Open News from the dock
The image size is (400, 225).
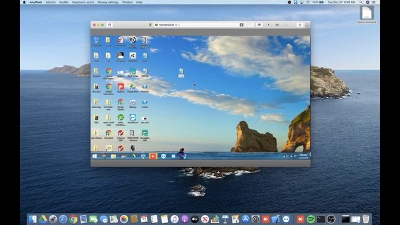point(205,219)
